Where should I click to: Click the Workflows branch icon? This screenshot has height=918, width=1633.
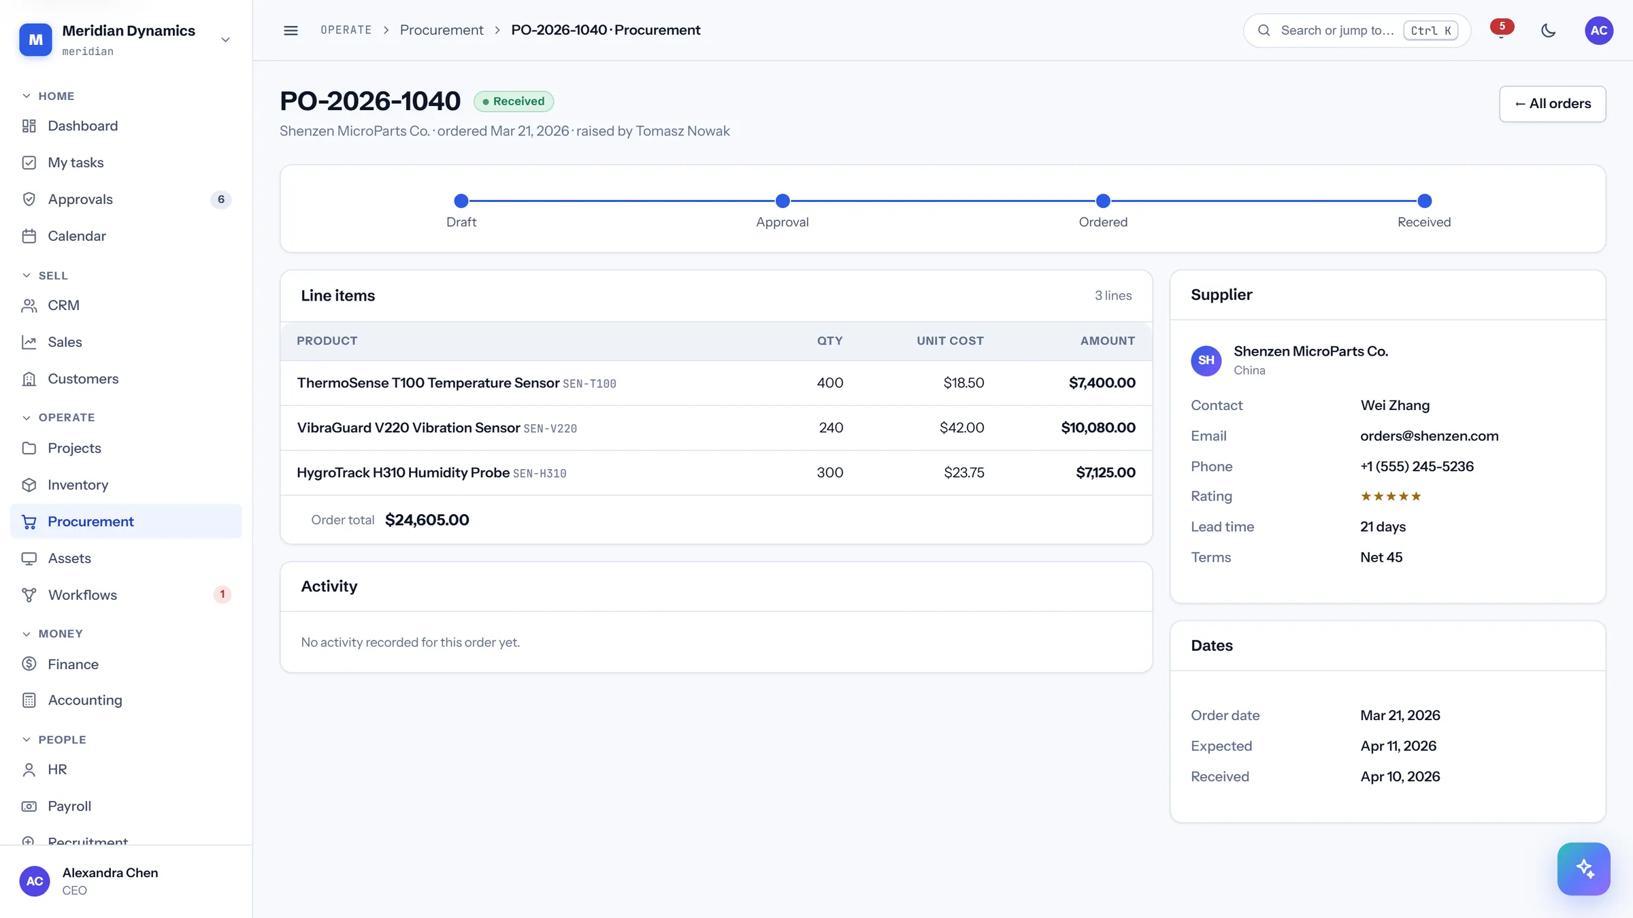tap(29, 595)
